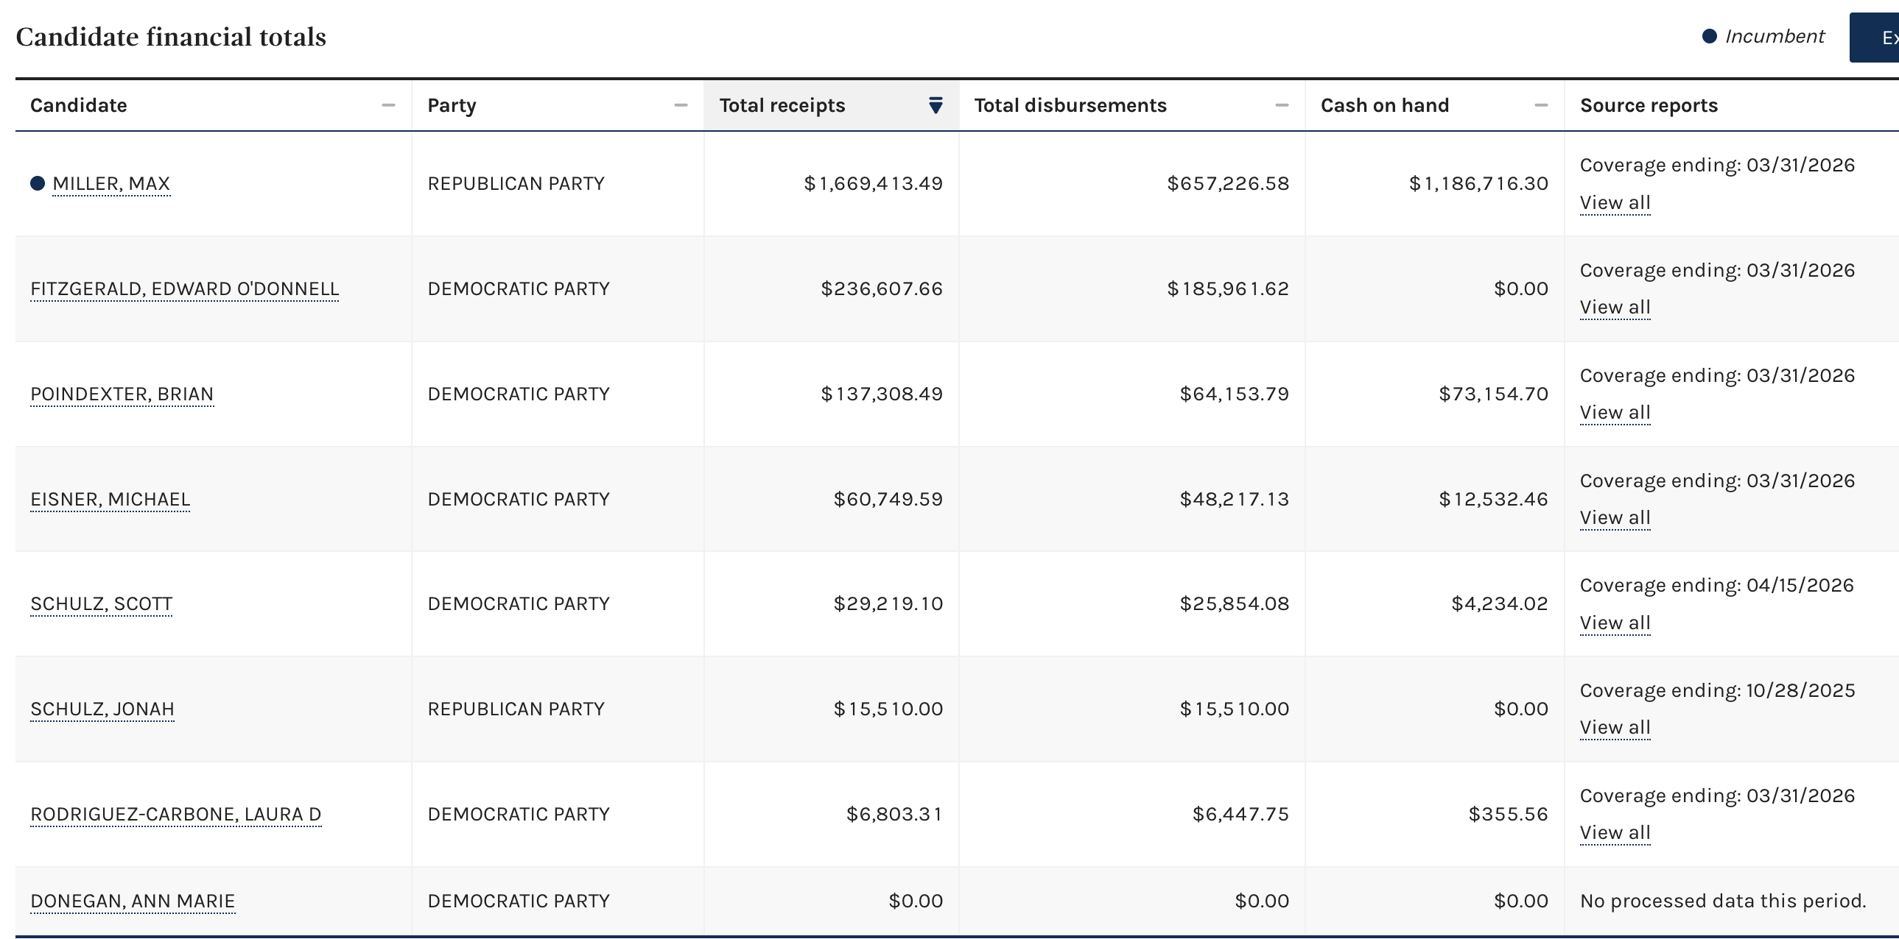Open FITZGERALD, EDWARD O'DONNELL candidate link

[x=184, y=288]
